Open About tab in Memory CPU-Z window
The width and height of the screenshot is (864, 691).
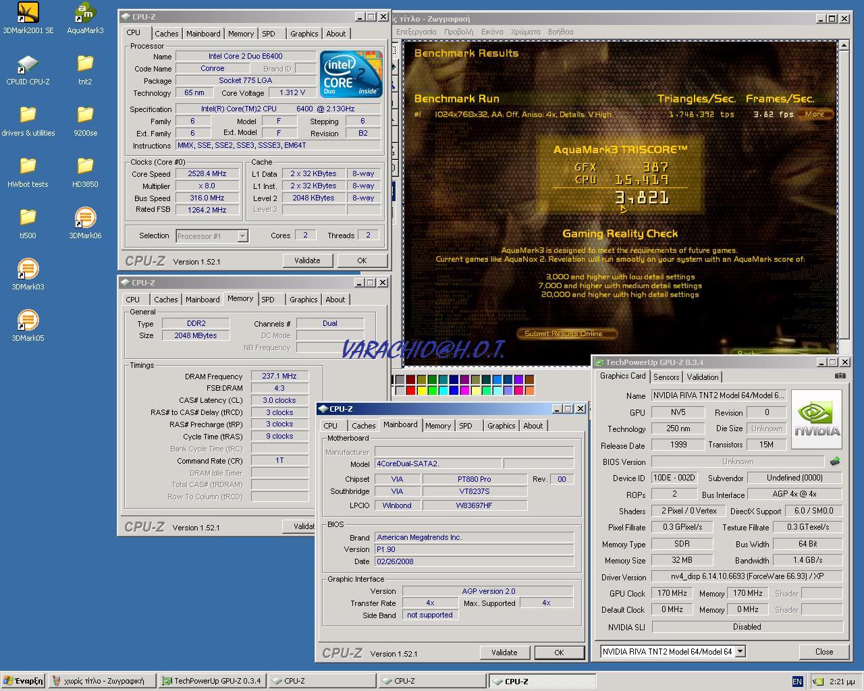tap(335, 300)
